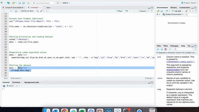Open the New File dropdown arrow

tap(5, 3)
